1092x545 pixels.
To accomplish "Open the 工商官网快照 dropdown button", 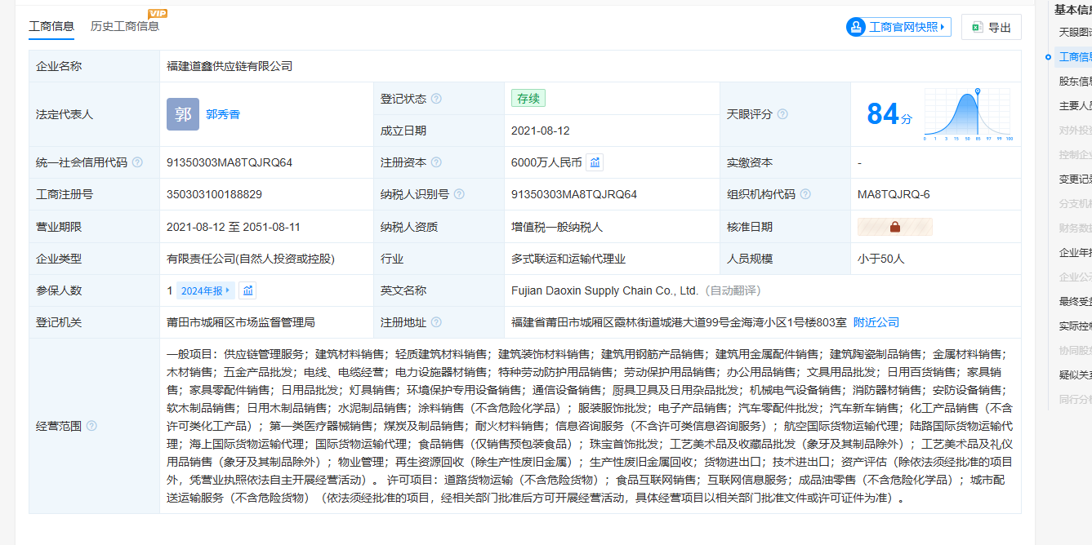I will pyautogui.click(x=898, y=27).
